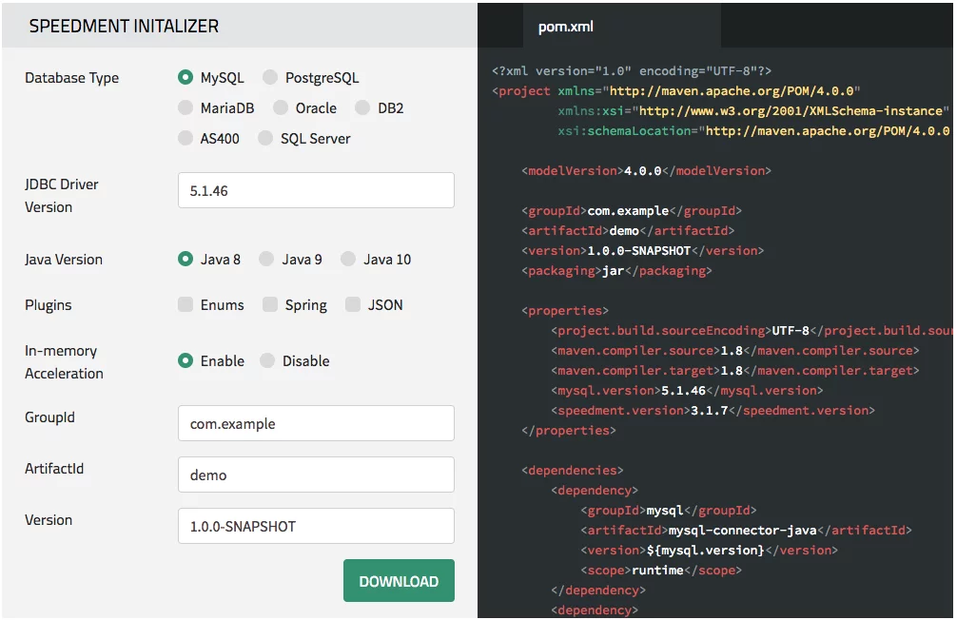Click the opening dependencies tag
The image size is (957, 620).
[x=573, y=471]
